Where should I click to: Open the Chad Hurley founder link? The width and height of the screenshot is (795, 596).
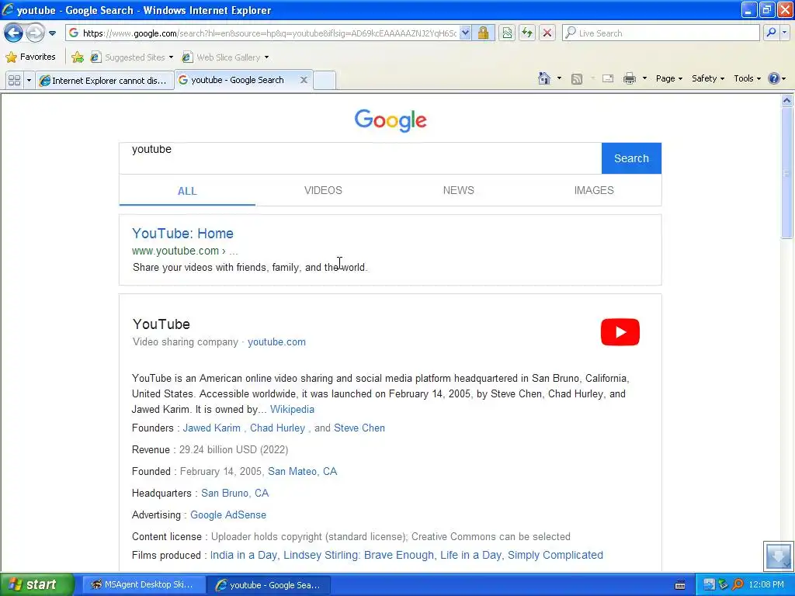pyautogui.click(x=277, y=428)
